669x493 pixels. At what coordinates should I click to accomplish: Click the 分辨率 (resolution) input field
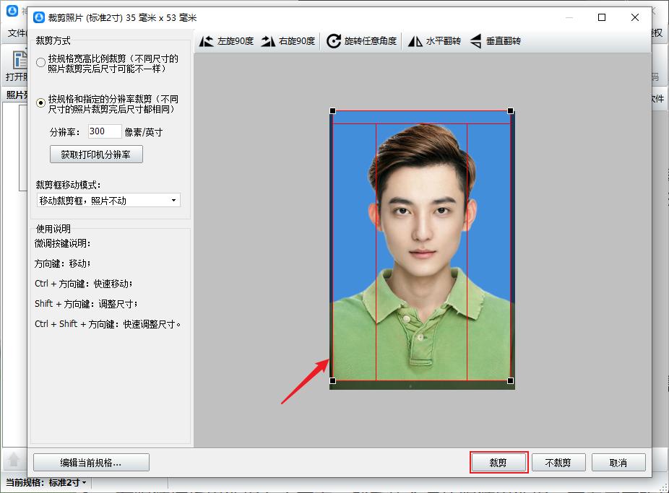coord(105,131)
